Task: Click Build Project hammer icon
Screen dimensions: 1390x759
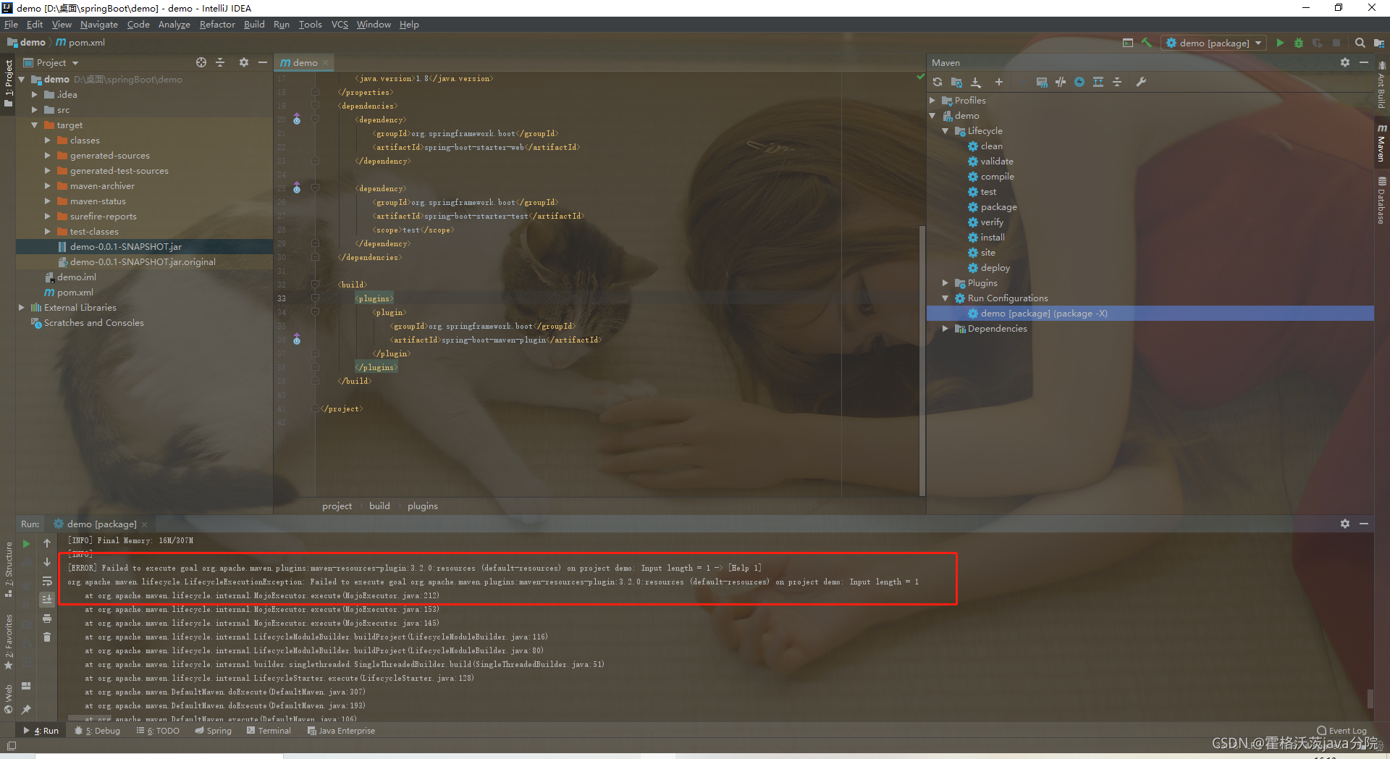Action: [1147, 43]
